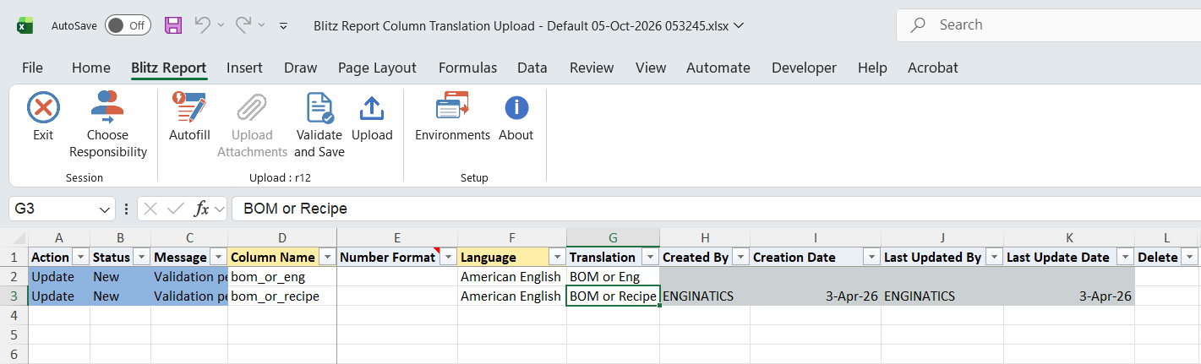Select row 4 header
The width and height of the screenshot is (1201, 364).
click(x=14, y=315)
